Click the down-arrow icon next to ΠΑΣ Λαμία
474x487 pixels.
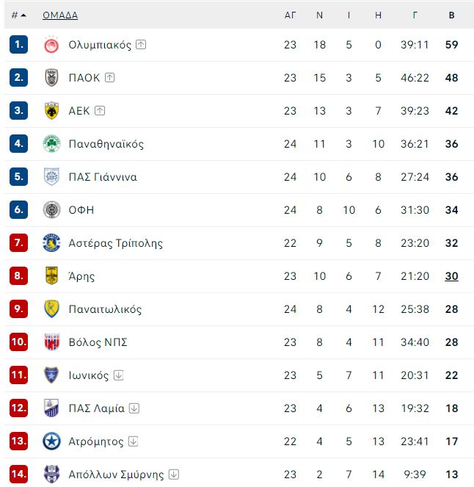[x=134, y=408]
